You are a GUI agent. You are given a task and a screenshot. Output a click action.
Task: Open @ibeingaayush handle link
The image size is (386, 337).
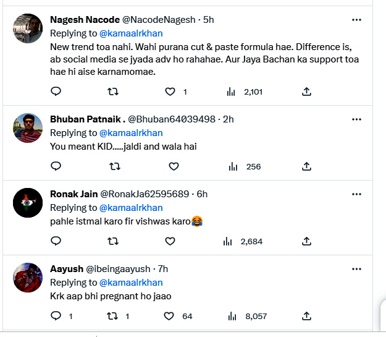122,269
